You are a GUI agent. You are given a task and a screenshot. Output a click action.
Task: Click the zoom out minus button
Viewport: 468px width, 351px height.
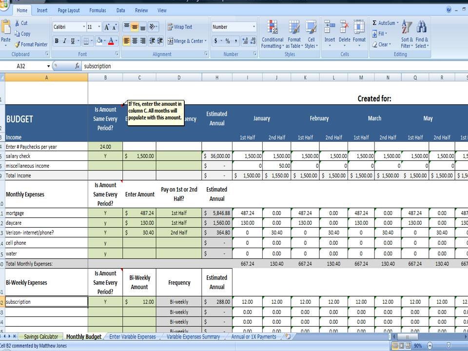[430, 346]
